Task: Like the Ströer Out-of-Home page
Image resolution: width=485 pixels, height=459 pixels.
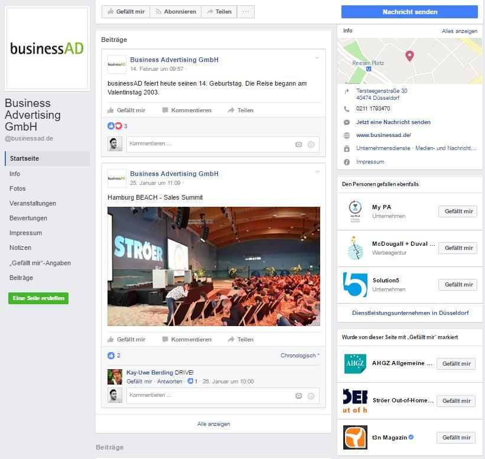Action: tap(456, 401)
